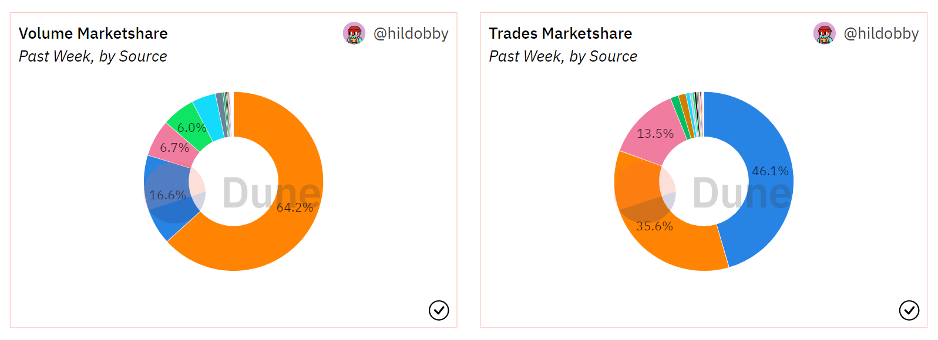
Task: Click the verified checkmark on Trades Marketshare panel
Action: (x=909, y=310)
